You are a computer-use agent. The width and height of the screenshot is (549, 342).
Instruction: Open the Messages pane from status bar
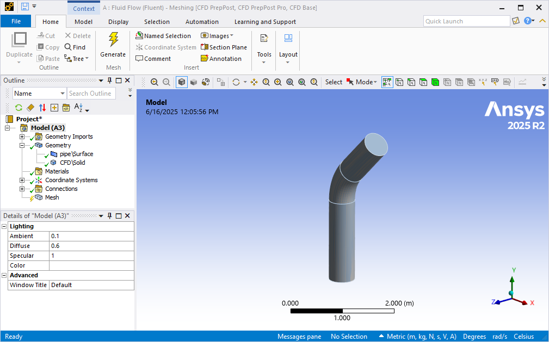(x=299, y=337)
